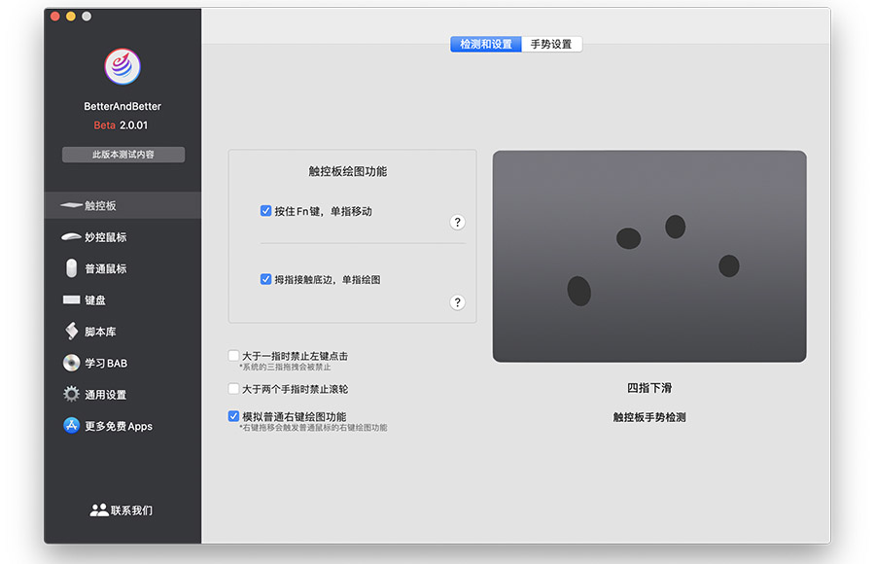Select the 普通鼠标 mouse icon
The height and width of the screenshot is (564, 875).
(71, 268)
